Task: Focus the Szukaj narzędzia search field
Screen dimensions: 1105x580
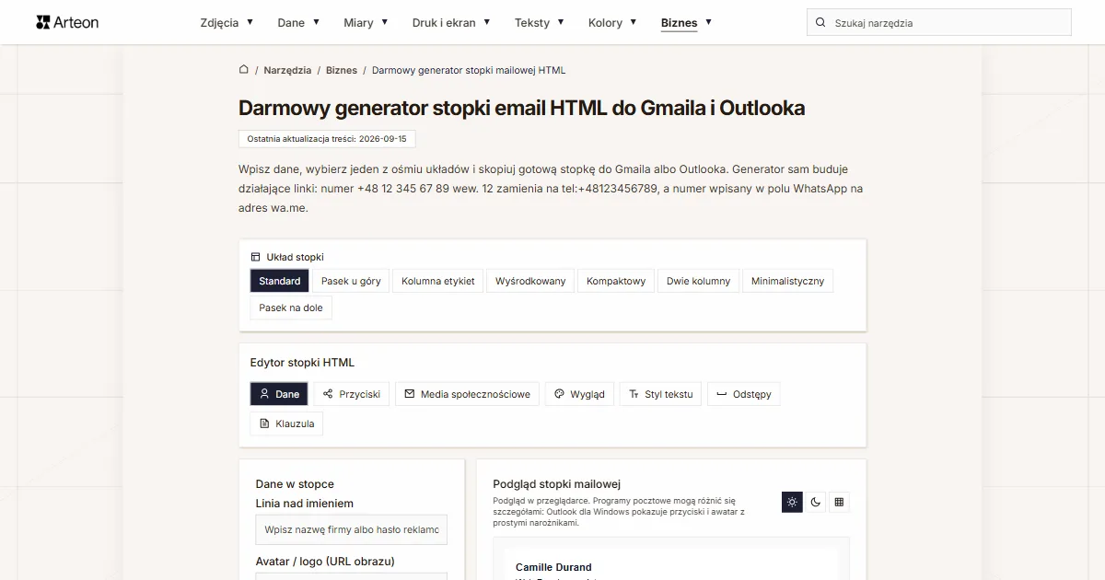Action: pos(939,22)
